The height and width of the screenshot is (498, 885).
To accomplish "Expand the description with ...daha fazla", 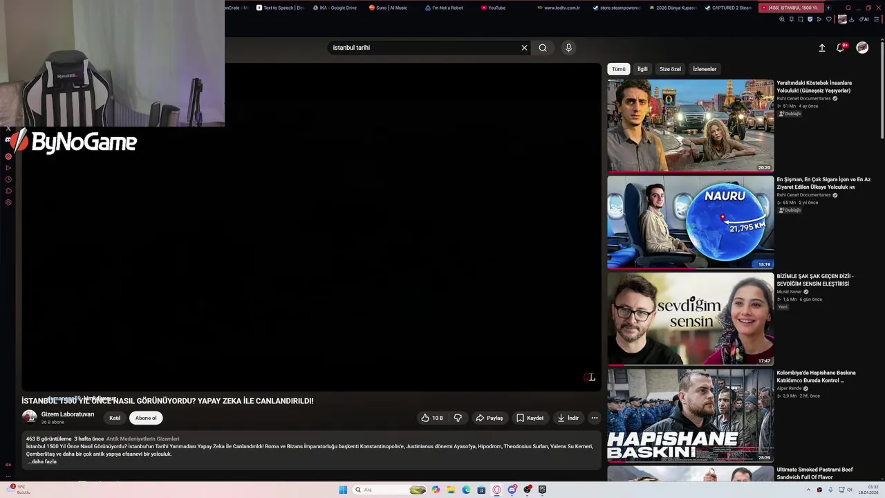I will coord(42,461).
